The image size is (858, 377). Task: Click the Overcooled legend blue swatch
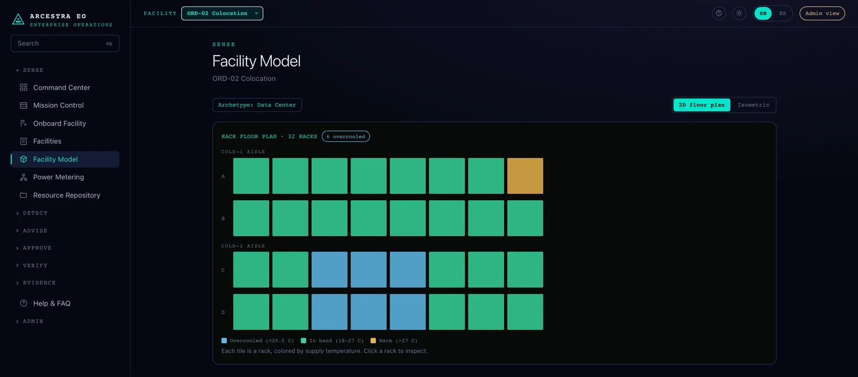[224, 341]
